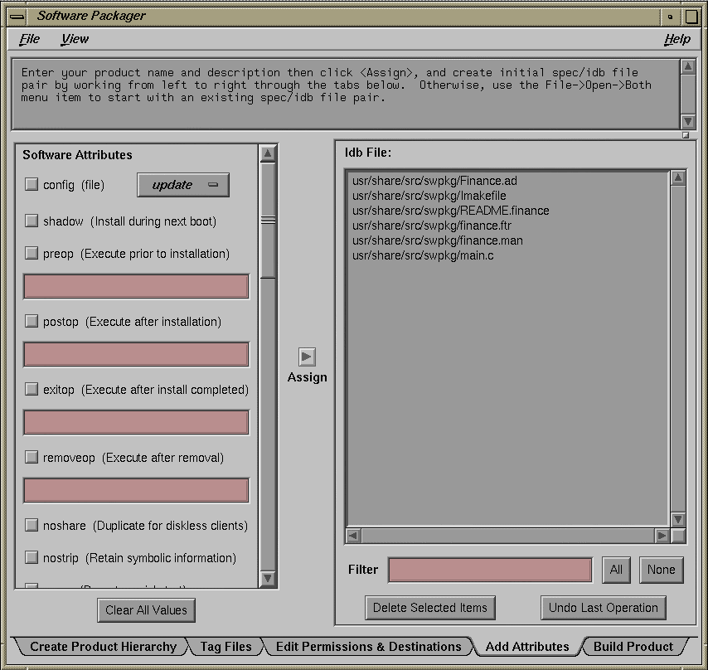Click Undo Last Operation
Image resolution: width=708 pixels, height=670 pixels.
click(603, 608)
